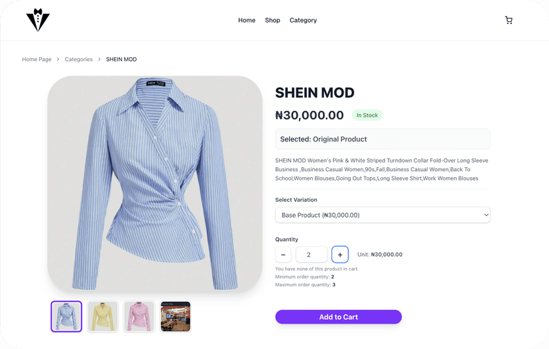Open the Select Variation dropdown
The height and width of the screenshot is (349, 549).
(383, 215)
